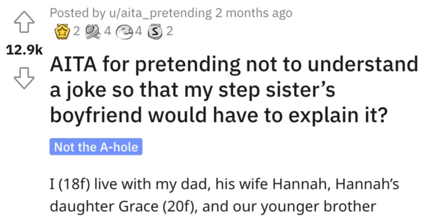
Task: Click the '2 months ago' timestamp
Action: click(254, 13)
